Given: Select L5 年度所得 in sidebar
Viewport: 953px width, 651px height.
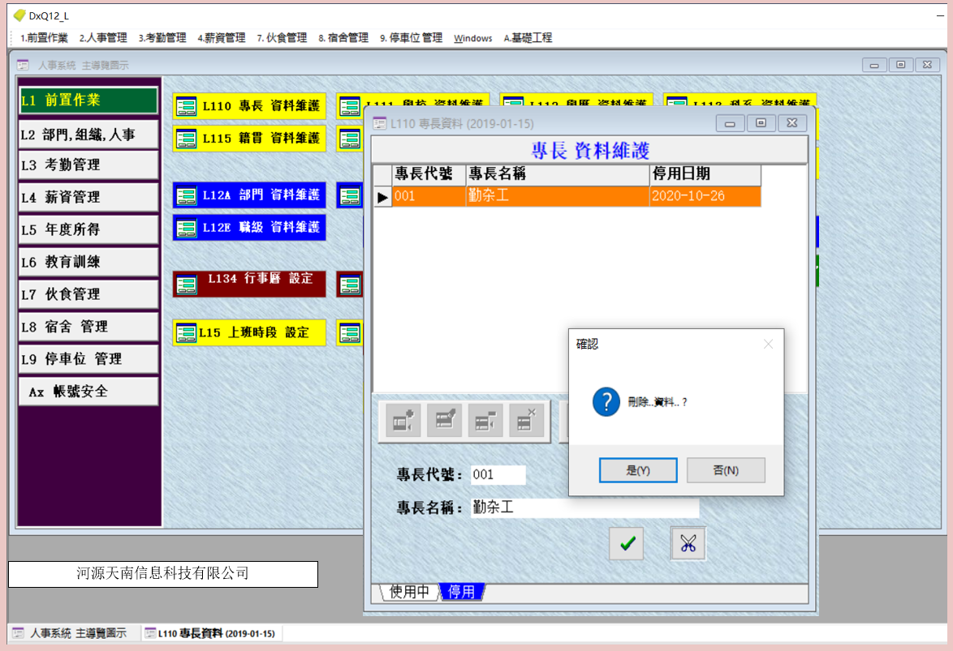Looking at the screenshot, I should click(88, 230).
